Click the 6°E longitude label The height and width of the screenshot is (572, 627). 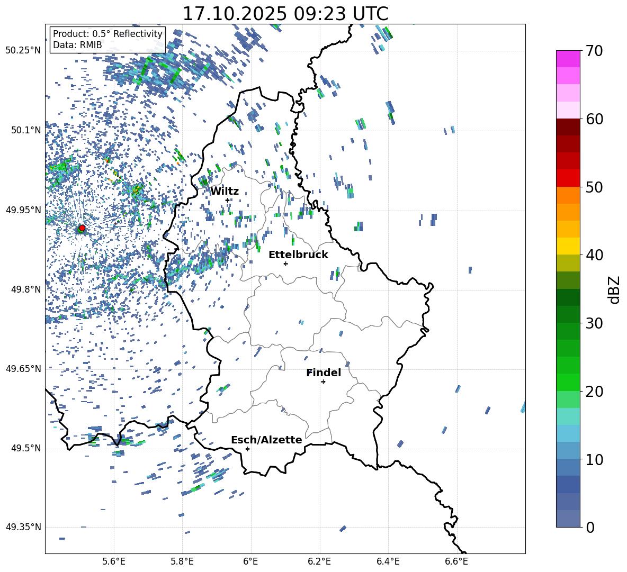(250, 561)
